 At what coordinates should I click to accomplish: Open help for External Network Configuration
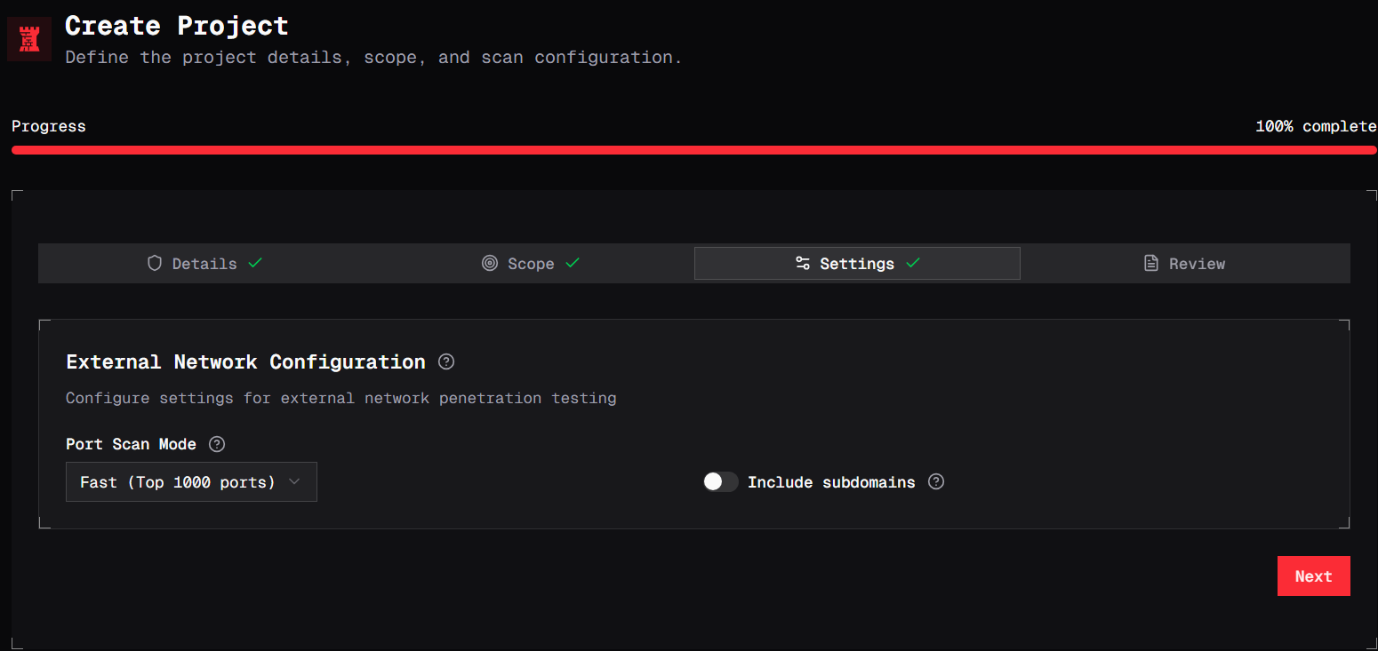(447, 362)
